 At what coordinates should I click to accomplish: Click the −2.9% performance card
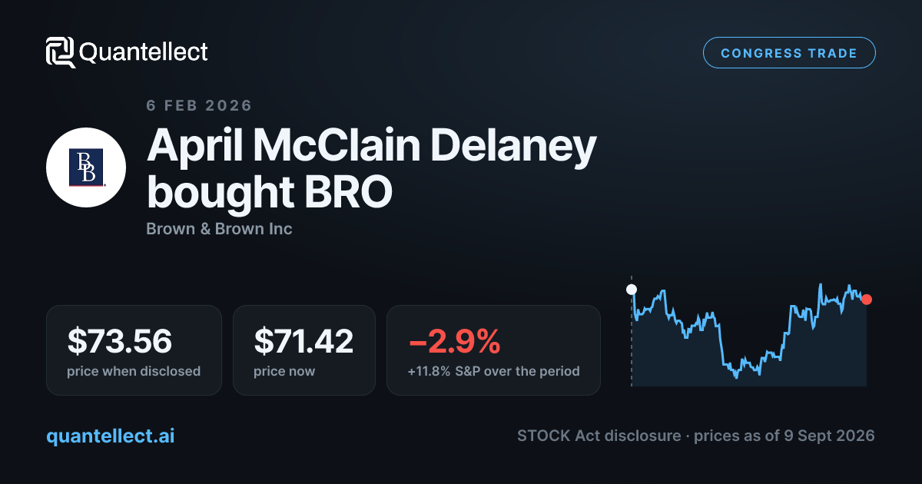click(x=493, y=350)
